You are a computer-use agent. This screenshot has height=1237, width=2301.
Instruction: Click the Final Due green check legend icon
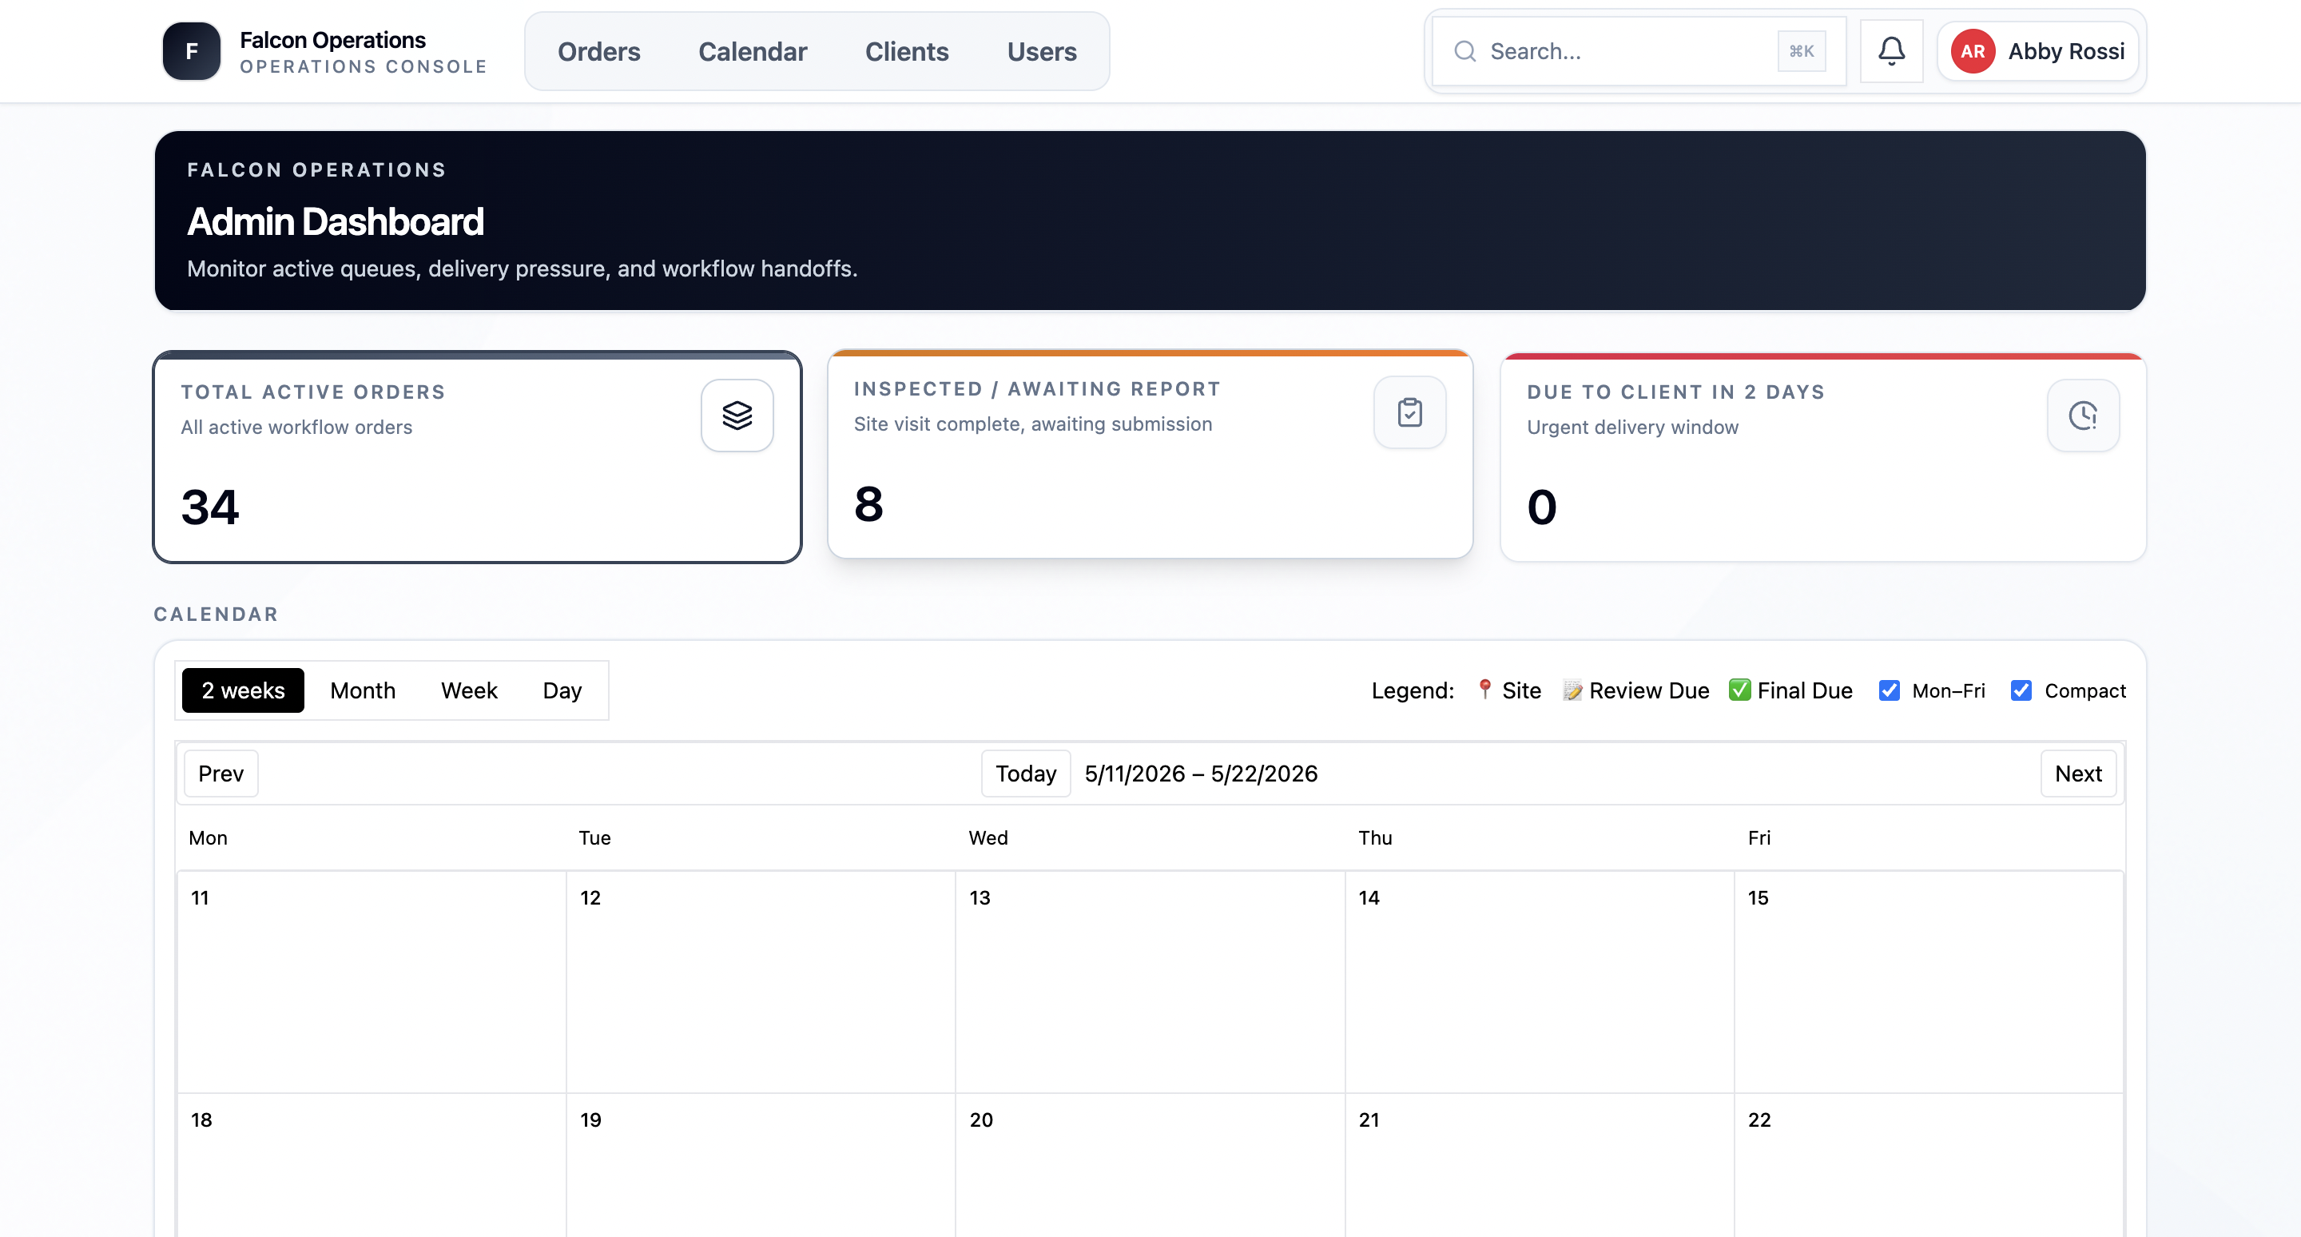(1739, 690)
